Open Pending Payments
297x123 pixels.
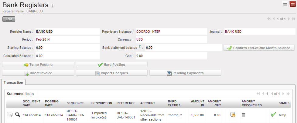point(185,73)
